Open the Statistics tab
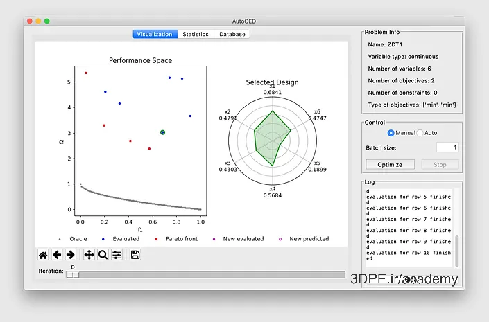The width and height of the screenshot is (489, 322). click(196, 34)
